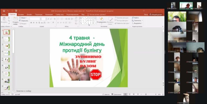Click the Общий доступ share button
The image size is (207, 104).
(x=156, y=15)
